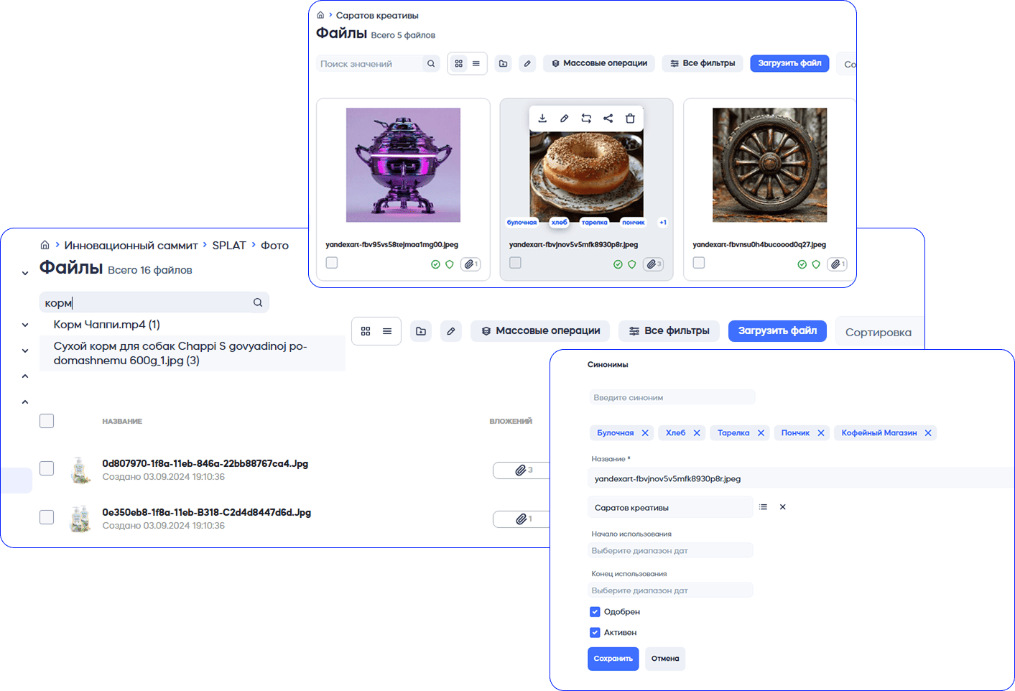
Task: Click the trash icon on bagel card
Action: [630, 119]
